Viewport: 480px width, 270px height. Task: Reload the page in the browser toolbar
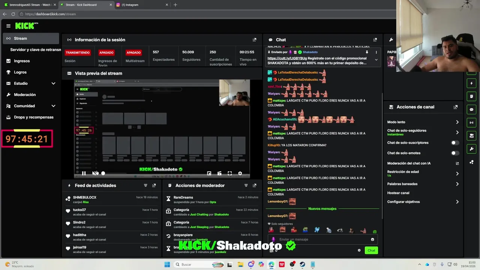[13, 14]
